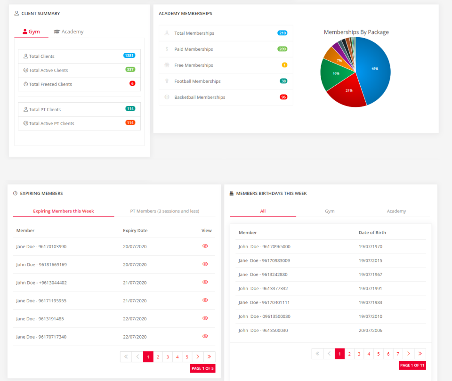Viewport: 452px width, 381px height.
Task: View member John Doe - 96181669169 via eye icon
Action: [205, 264]
